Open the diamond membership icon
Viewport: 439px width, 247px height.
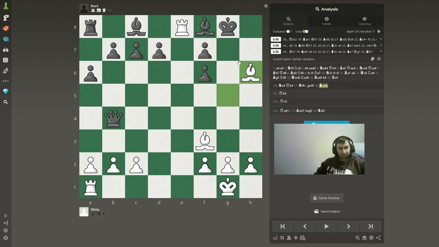point(5,91)
